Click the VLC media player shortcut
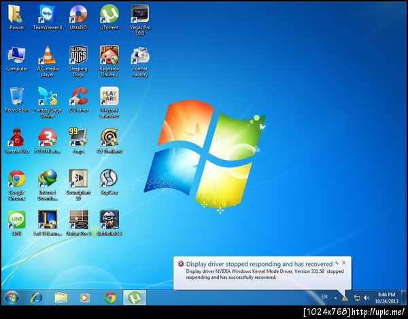 click(x=48, y=62)
